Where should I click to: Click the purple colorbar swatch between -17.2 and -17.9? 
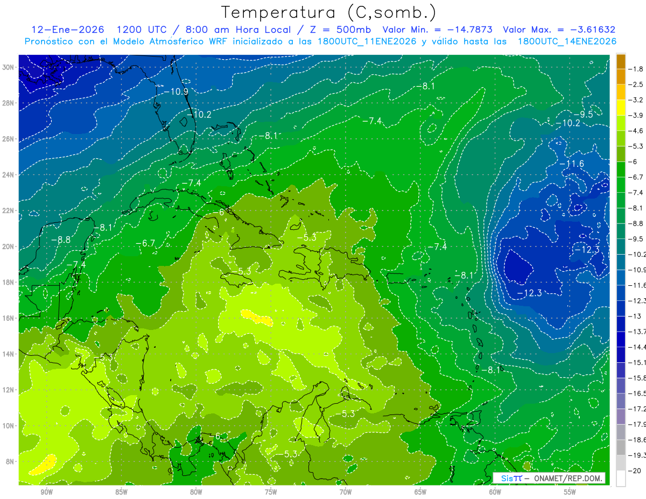click(621, 417)
